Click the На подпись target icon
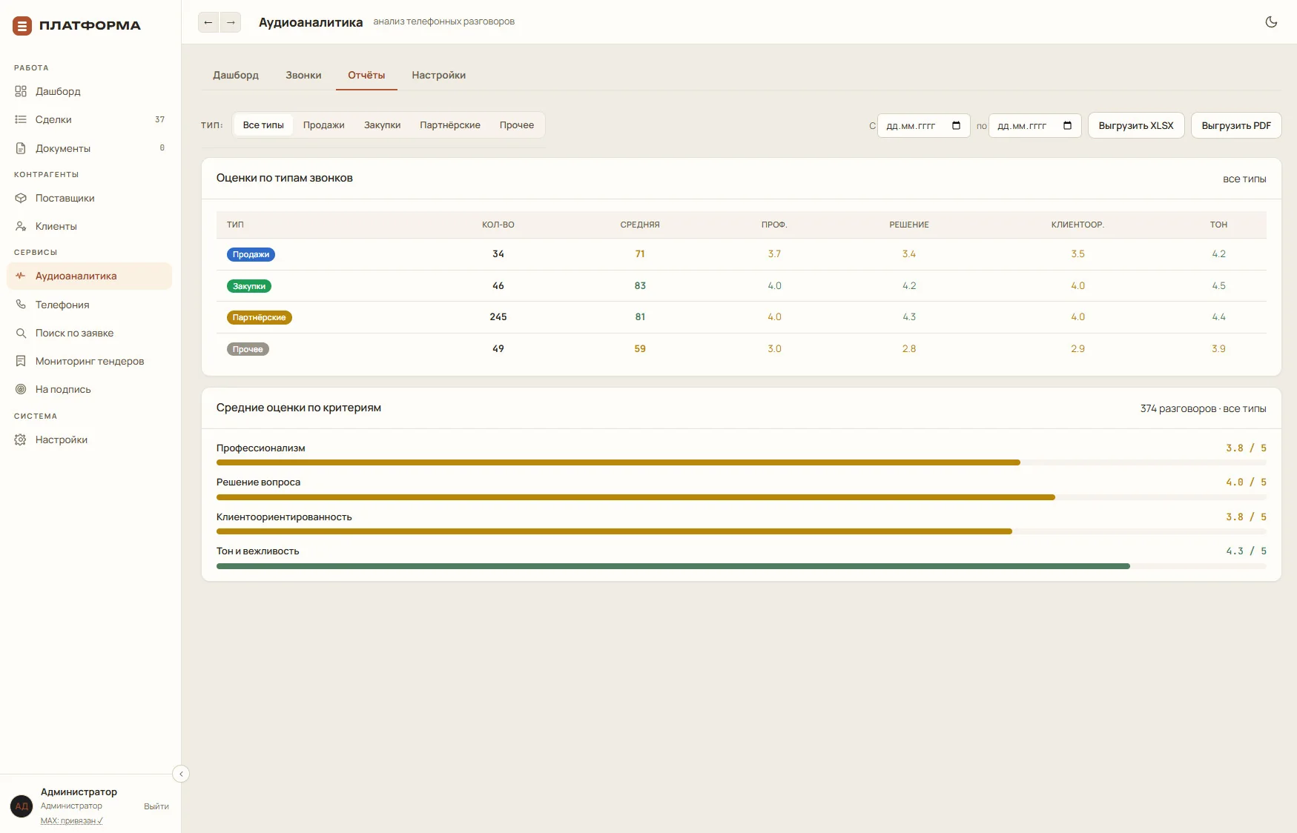 [21, 389]
